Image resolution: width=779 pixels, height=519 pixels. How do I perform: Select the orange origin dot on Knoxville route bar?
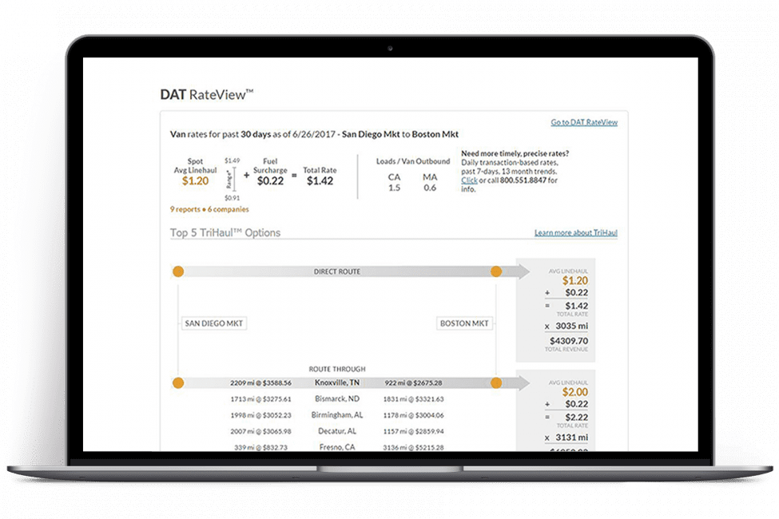pos(178,383)
